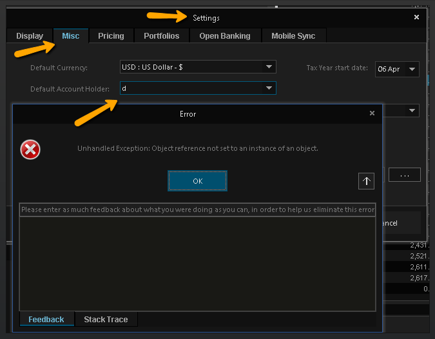Click the 'Tax Year start date:' label

point(337,68)
